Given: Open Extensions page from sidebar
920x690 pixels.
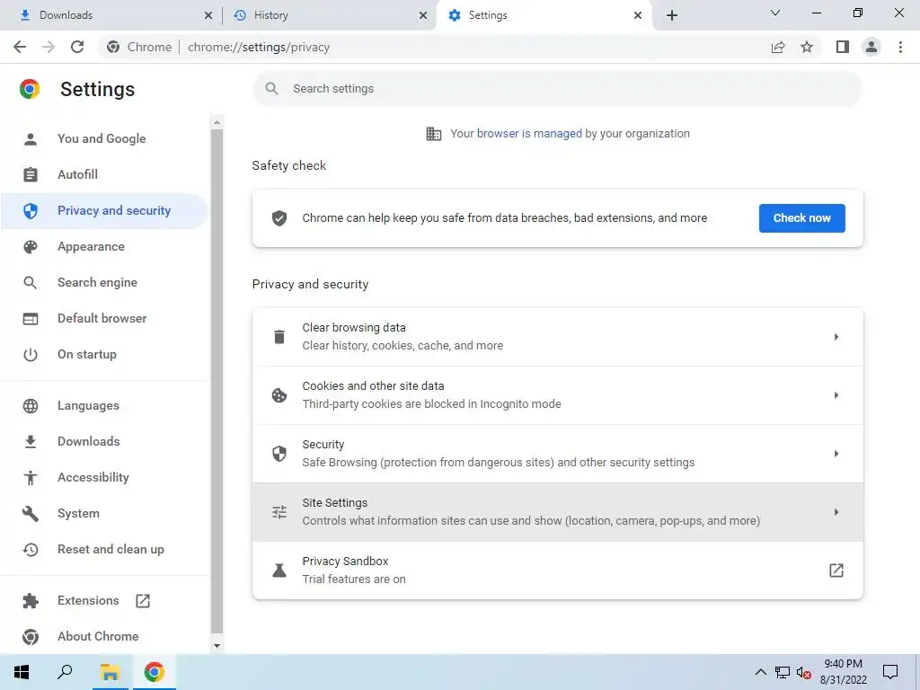Looking at the screenshot, I should pyautogui.click(x=103, y=600).
